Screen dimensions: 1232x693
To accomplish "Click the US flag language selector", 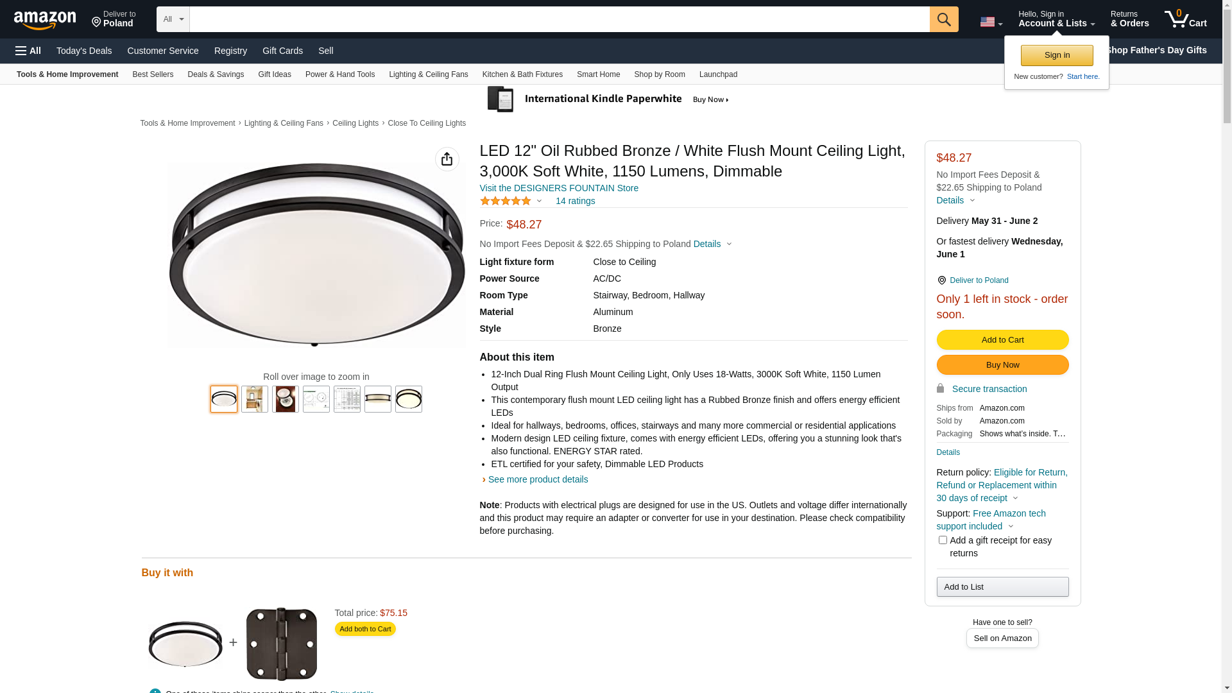I will 991,22.
